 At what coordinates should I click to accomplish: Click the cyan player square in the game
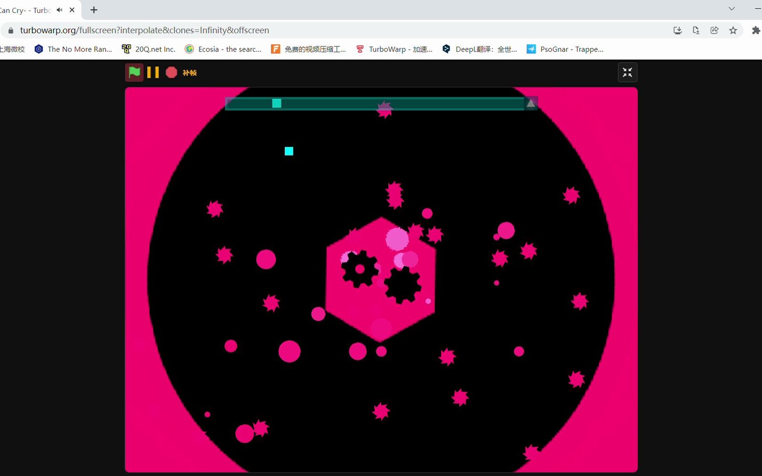click(x=289, y=151)
